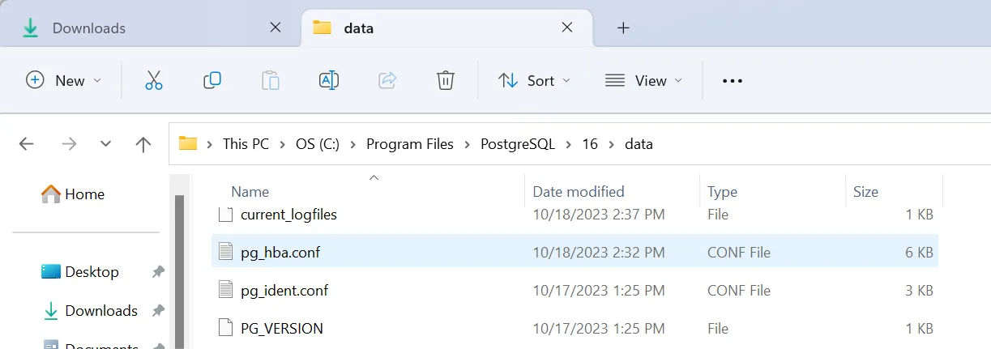Add a new tab
991x349 pixels.
[x=623, y=28]
